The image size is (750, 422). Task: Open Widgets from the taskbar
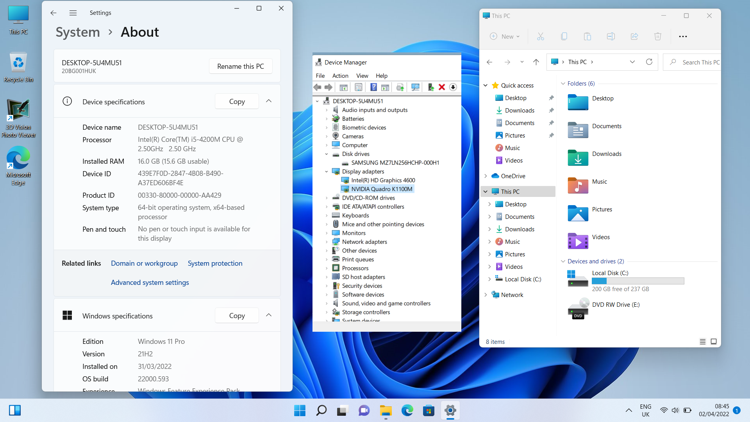(x=14, y=411)
